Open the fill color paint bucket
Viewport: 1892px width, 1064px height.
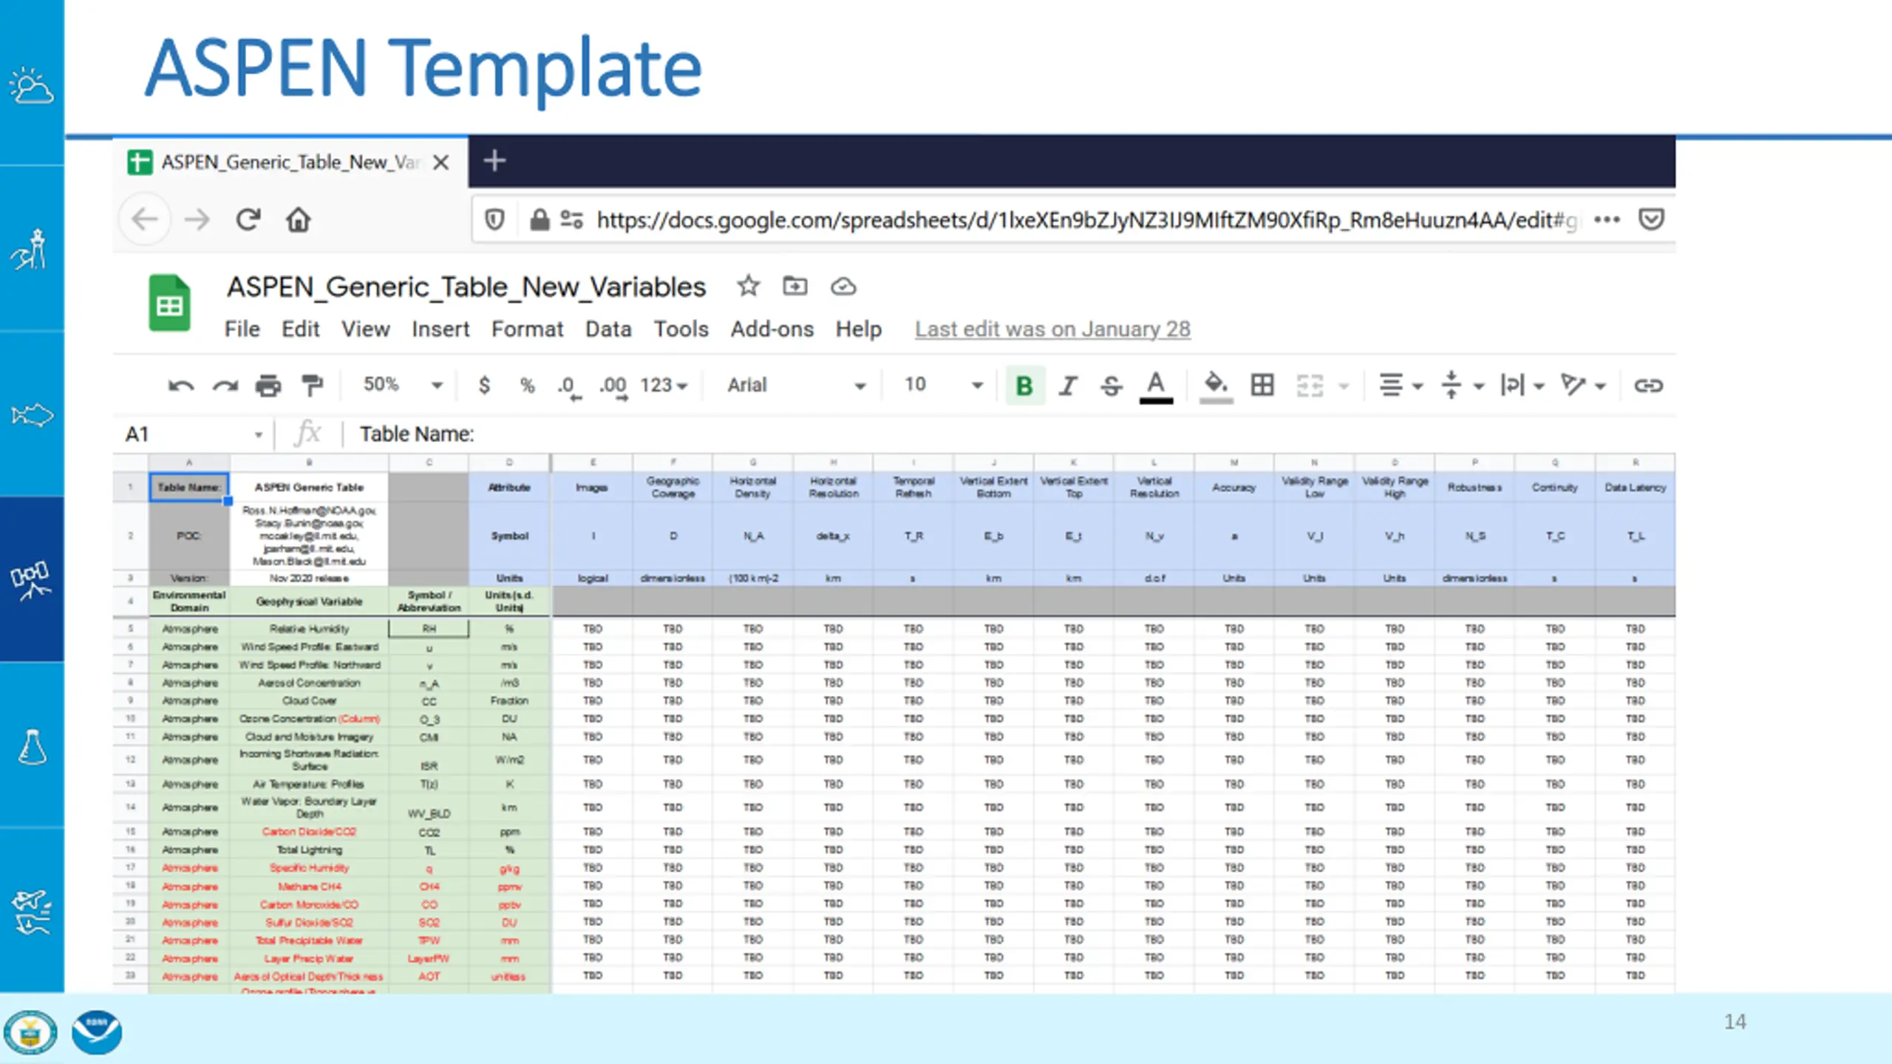pyautogui.click(x=1216, y=386)
